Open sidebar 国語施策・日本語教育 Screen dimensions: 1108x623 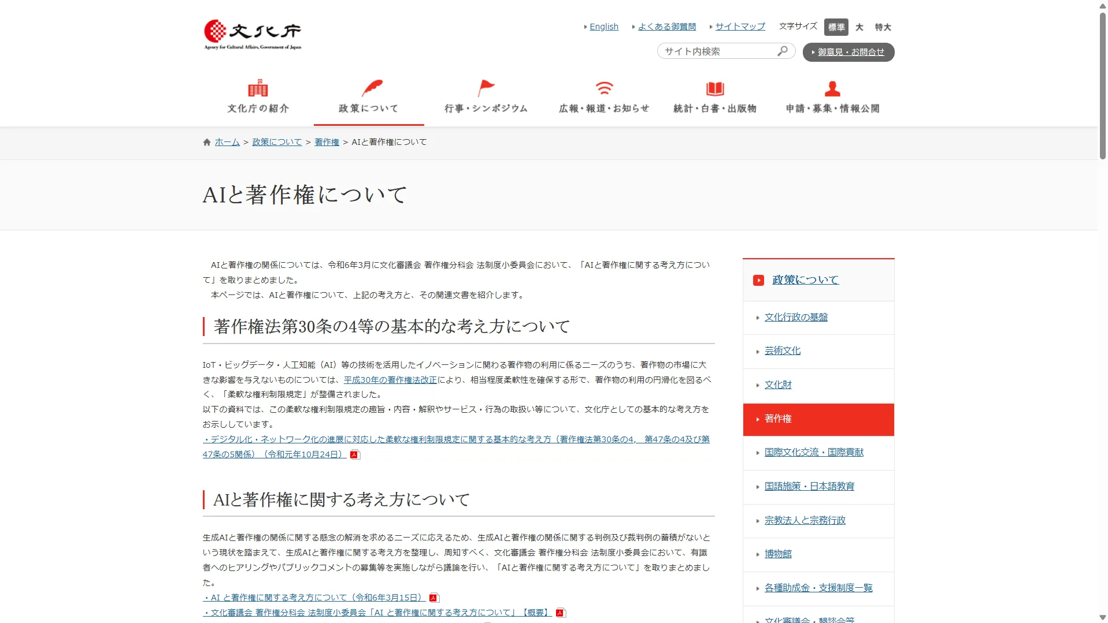809,487
